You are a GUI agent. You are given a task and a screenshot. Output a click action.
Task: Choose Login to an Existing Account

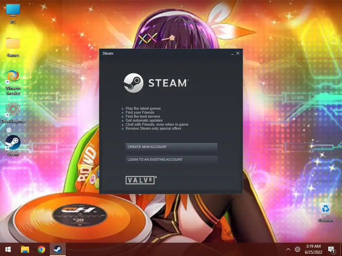171,159
